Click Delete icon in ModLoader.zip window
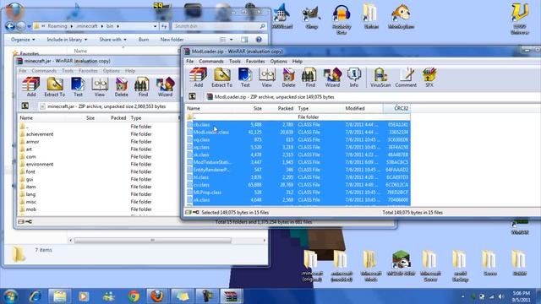The height and width of the screenshot is (304, 541). pos(288,77)
